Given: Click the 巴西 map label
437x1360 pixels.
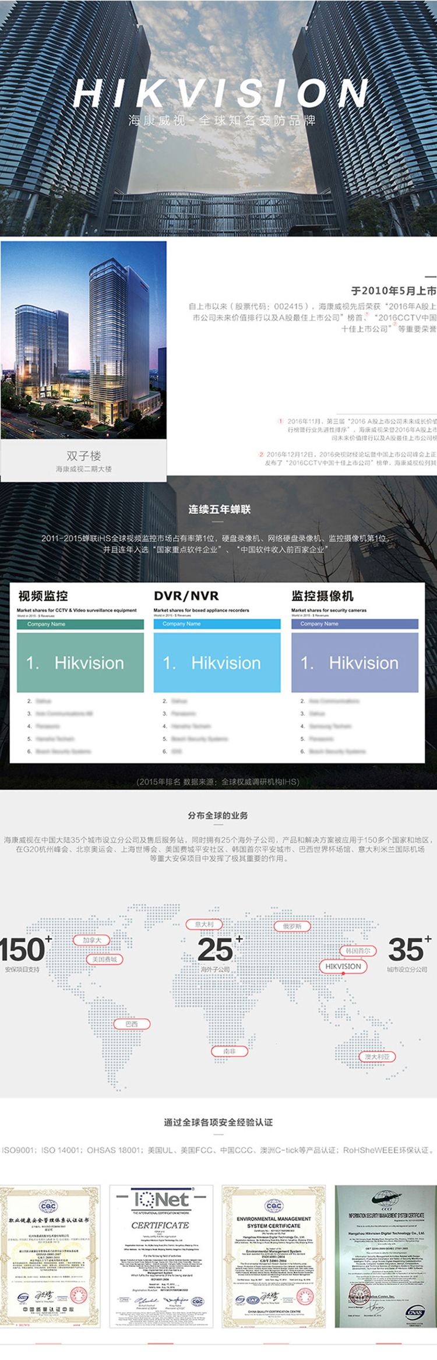Looking at the screenshot, I should (132, 1024).
